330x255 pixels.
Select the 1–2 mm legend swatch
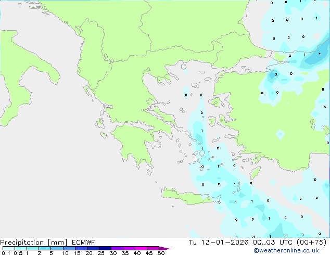pyautogui.click(x=33, y=248)
